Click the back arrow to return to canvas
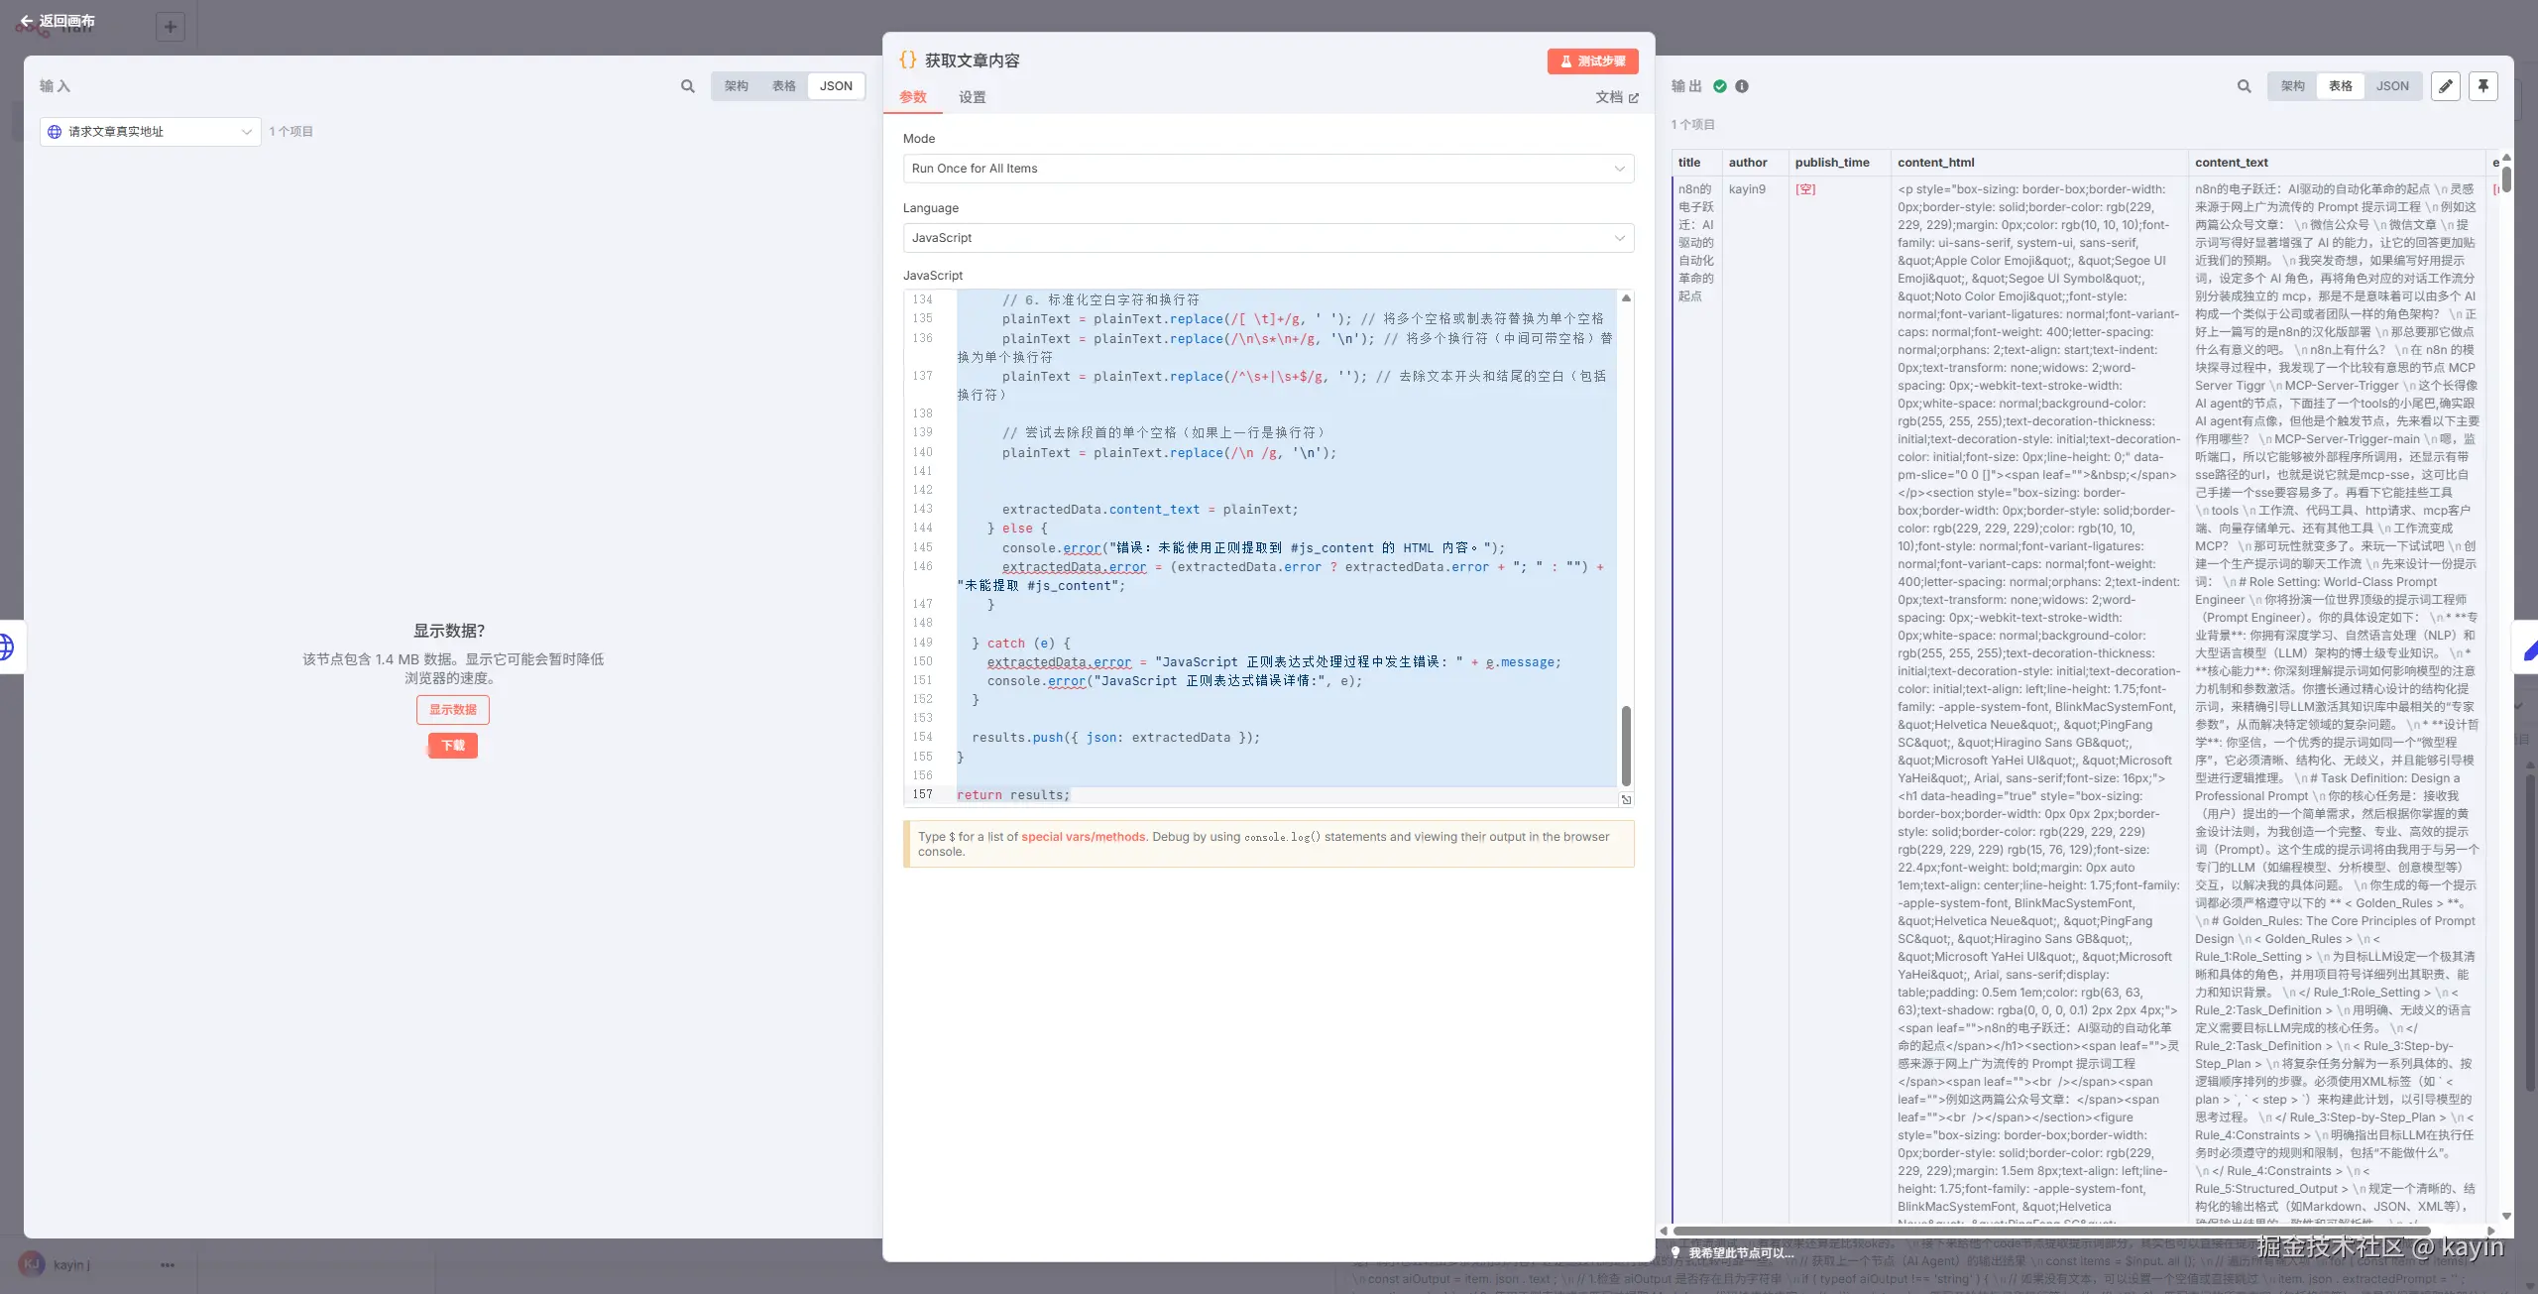The width and height of the screenshot is (2538, 1294). click(x=27, y=21)
